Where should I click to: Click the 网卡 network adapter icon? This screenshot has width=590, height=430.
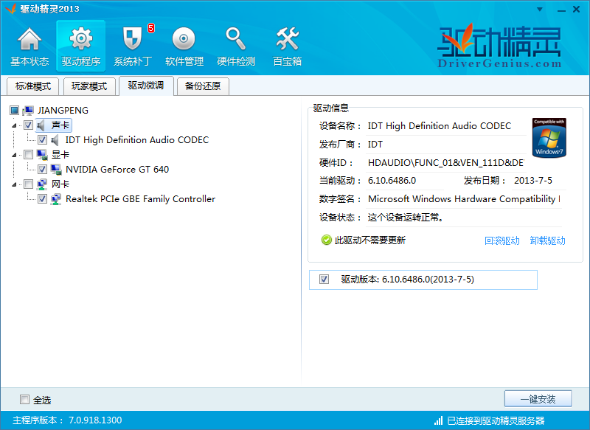click(42, 184)
